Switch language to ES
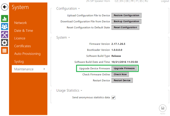The image size is (170, 116). [141, 1]
